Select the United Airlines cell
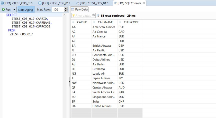The image size is (216, 118). [x=104, y=106]
